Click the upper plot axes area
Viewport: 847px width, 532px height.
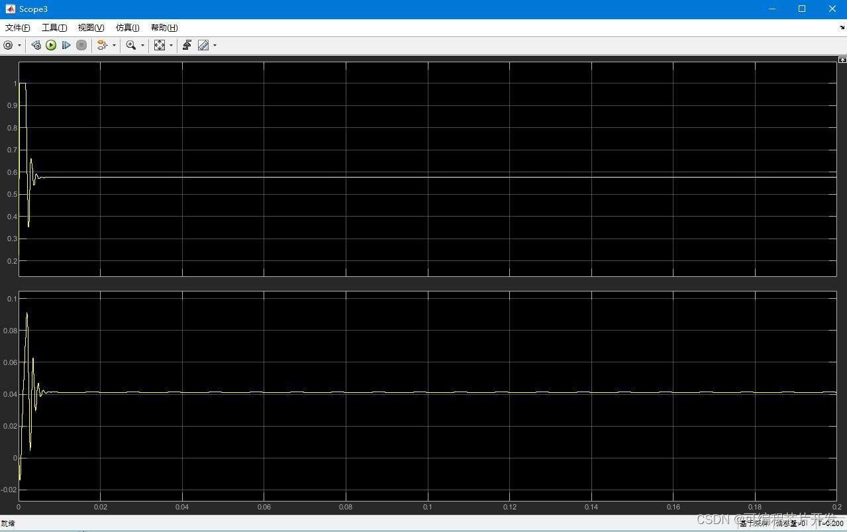[x=428, y=169]
